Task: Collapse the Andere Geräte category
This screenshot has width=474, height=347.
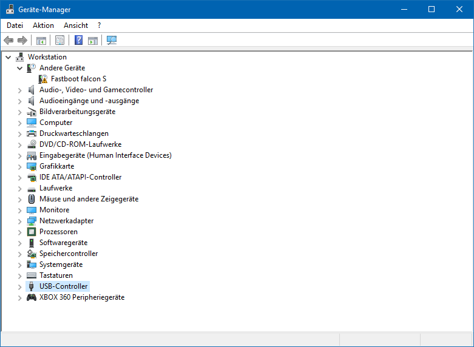Action: [20, 68]
